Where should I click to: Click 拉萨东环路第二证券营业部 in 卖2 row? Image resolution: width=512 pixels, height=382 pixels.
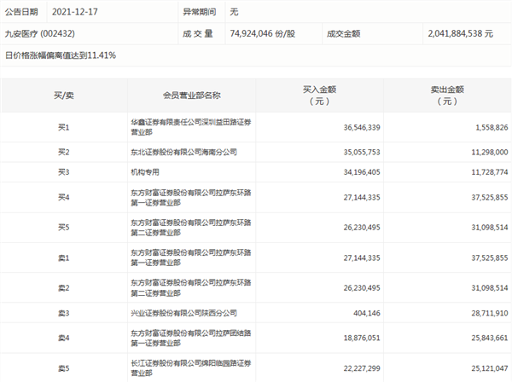pyautogui.click(x=191, y=288)
